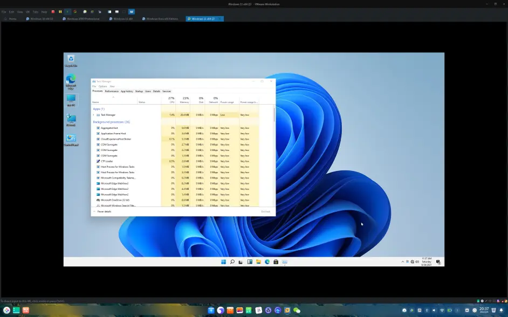Sort by the Status column header
The image size is (508, 317).
click(x=149, y=100)
